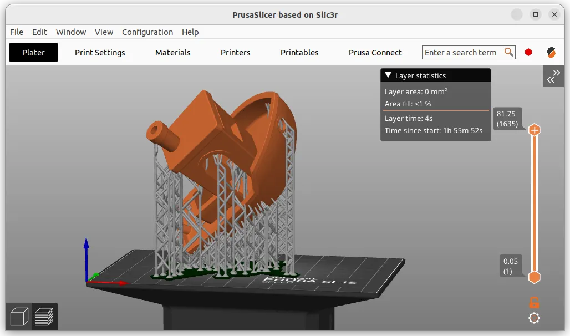Open the Configuration menu

pyautogui.click(x=147, y=32)
